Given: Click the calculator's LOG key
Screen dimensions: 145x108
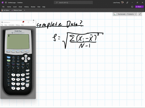Looking at the screenshot, I should 8,74.
